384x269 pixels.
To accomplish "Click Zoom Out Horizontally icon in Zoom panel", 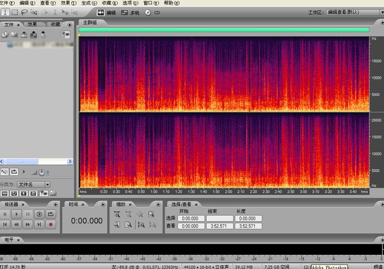I will [128, 215].
